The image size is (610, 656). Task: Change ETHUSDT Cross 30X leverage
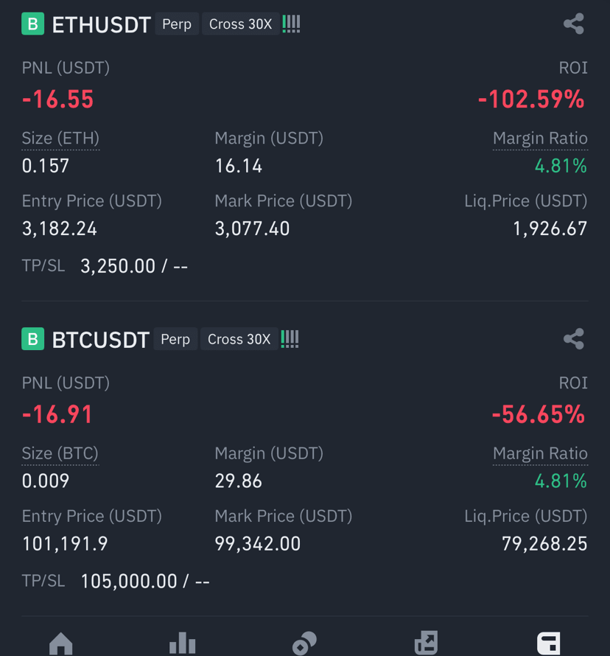point(240,24)
